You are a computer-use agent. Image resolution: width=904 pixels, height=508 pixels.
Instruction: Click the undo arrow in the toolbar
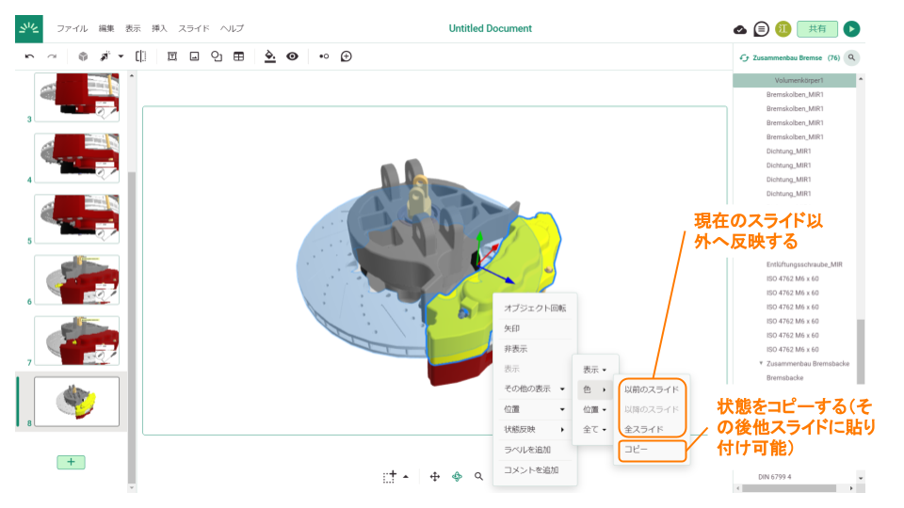pos(30,56)
